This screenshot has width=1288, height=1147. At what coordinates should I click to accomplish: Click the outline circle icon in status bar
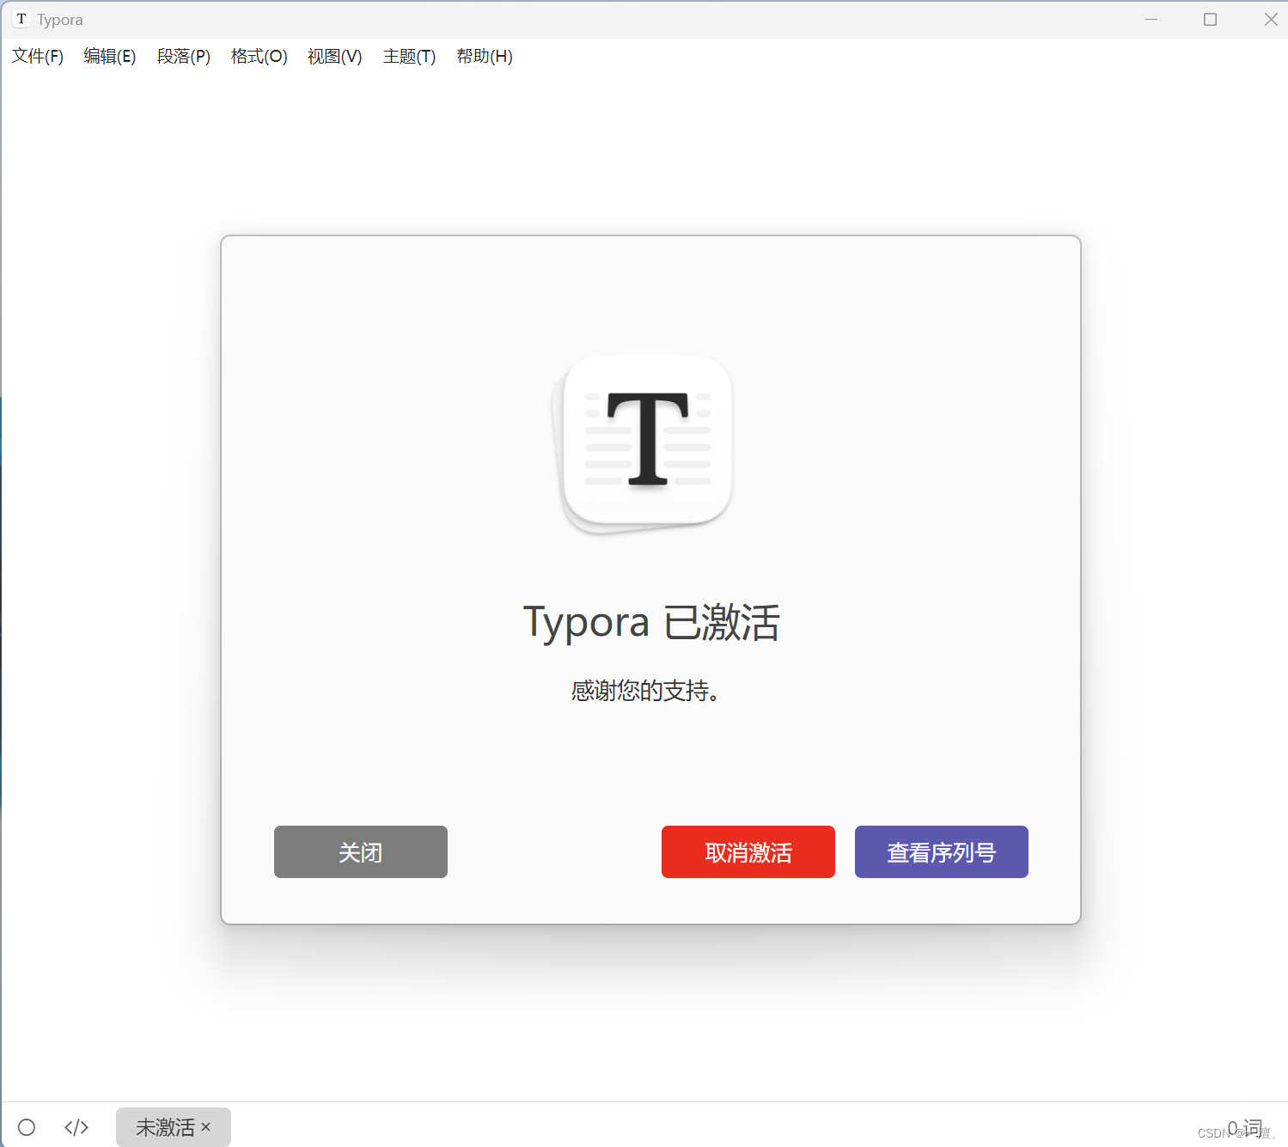[x=27, y=1126]
